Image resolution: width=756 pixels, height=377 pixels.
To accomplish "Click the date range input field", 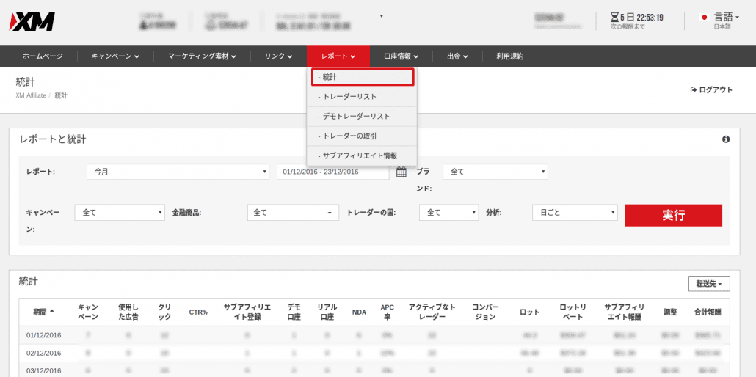I will [x=332, y=172].
